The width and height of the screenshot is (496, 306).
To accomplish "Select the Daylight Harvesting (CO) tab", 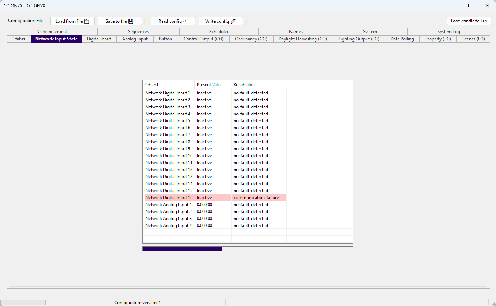I will (x=303, y=39).
